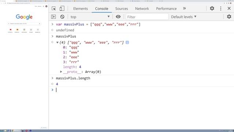Select the 3: "rrr" array entry

point(71,62)
